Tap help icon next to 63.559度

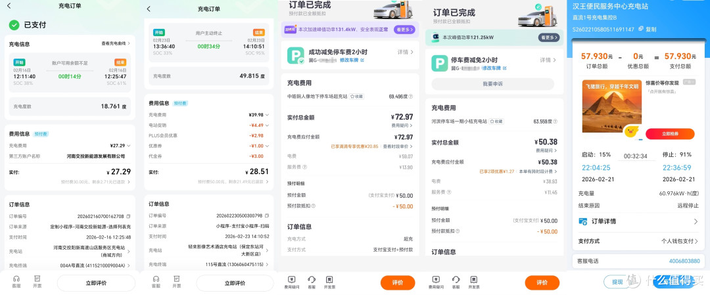(x=556, y=122)
